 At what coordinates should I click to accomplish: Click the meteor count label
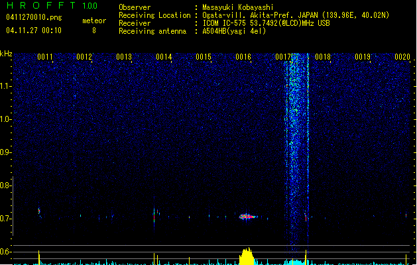94,21
